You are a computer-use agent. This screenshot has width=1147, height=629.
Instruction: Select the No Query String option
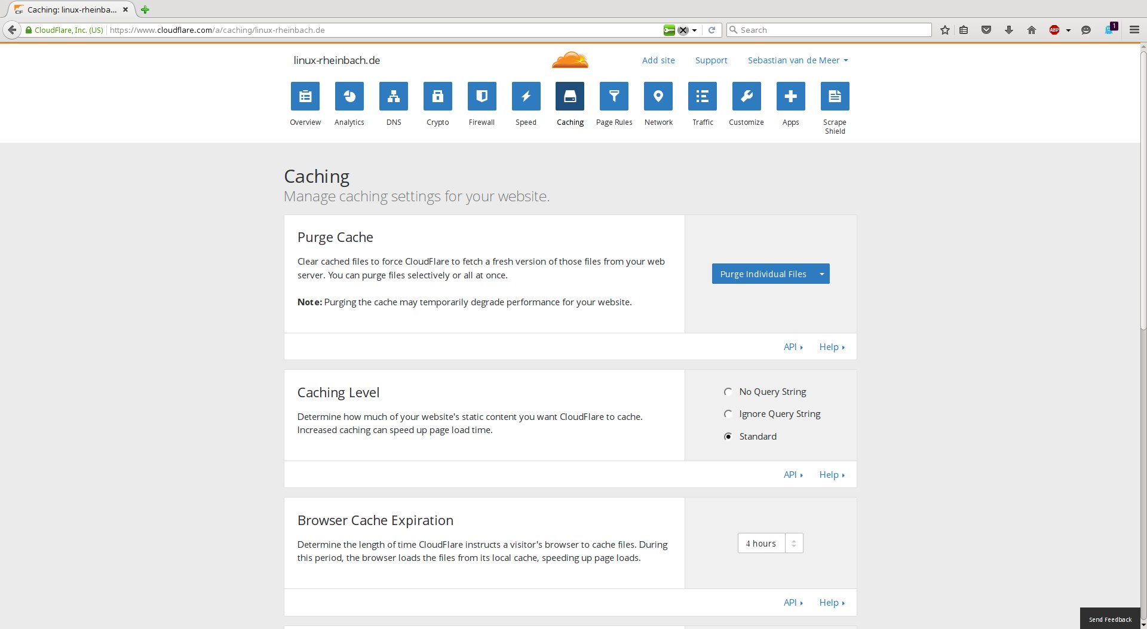click(x=728, y=392)
